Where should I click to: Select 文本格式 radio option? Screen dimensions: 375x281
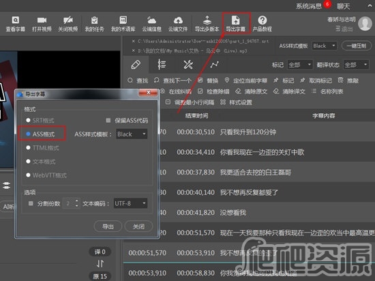point(28,162)
